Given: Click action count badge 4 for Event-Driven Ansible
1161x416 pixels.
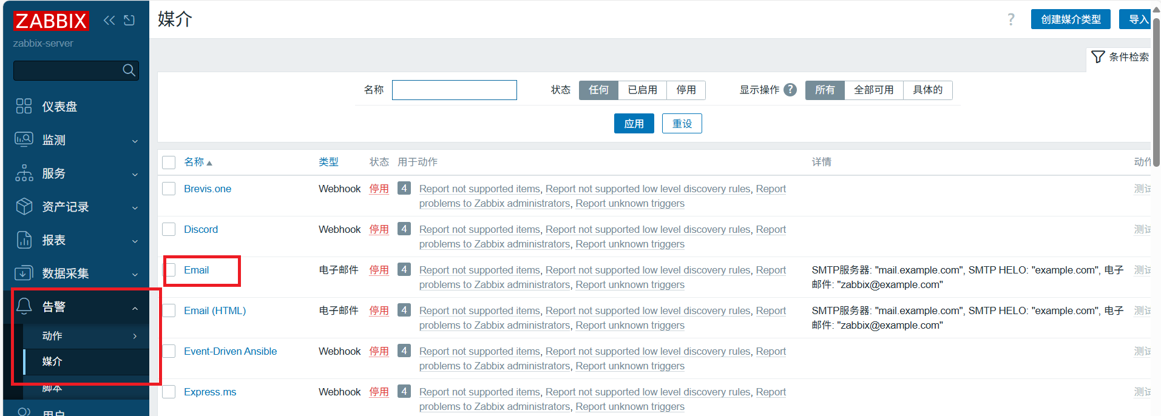Looking at the screenshot, I should pyautogui.click(x=404, y=351).
